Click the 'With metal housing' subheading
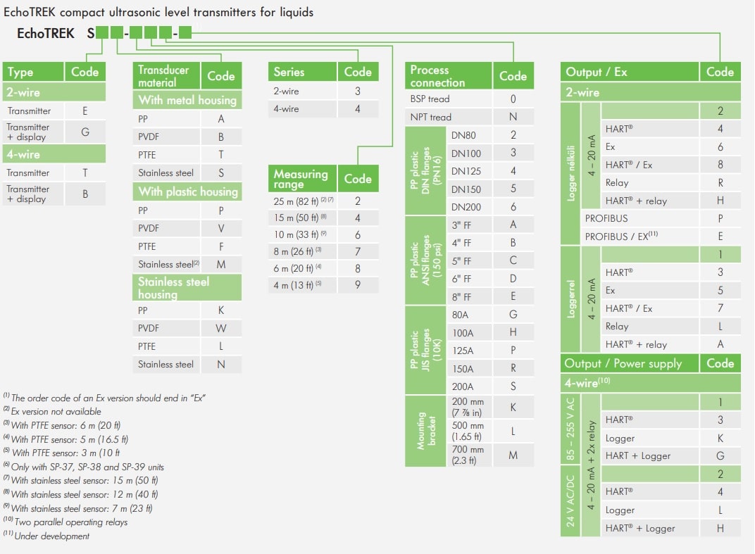This screenshot has width=755, height=554. coord(187,100)
